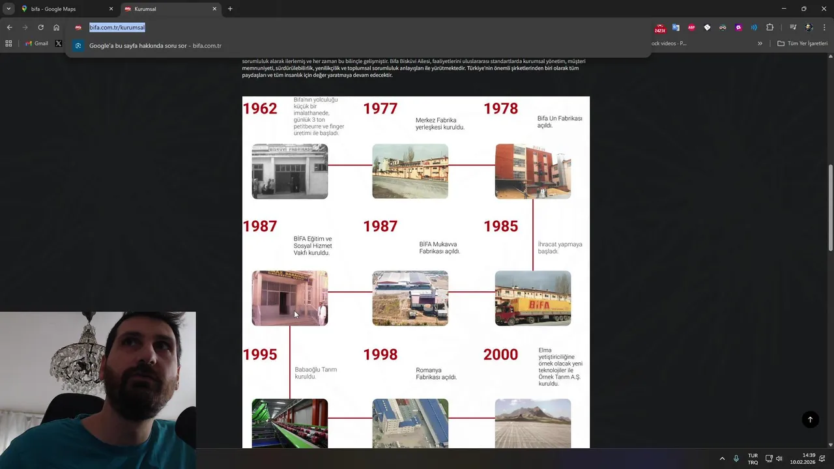Open the browser home page
The width and height of the screenshot is (834, 469).
(57, 27)
